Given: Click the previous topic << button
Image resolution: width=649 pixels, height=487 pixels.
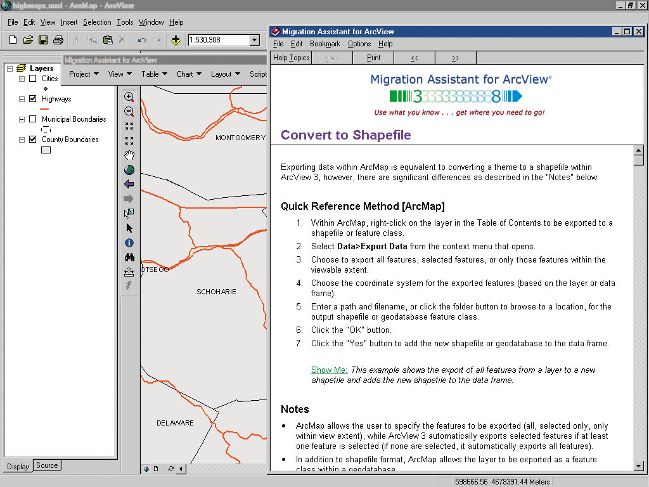Looking at the screenshot, I should [414, 58].
